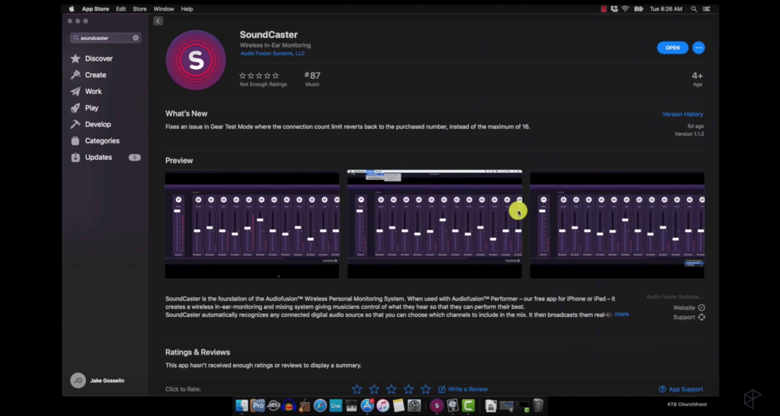Viewport: 780px width, 416px height.
Task: Open ProPresenter from the Dock
Action: (x=258, y=406)
